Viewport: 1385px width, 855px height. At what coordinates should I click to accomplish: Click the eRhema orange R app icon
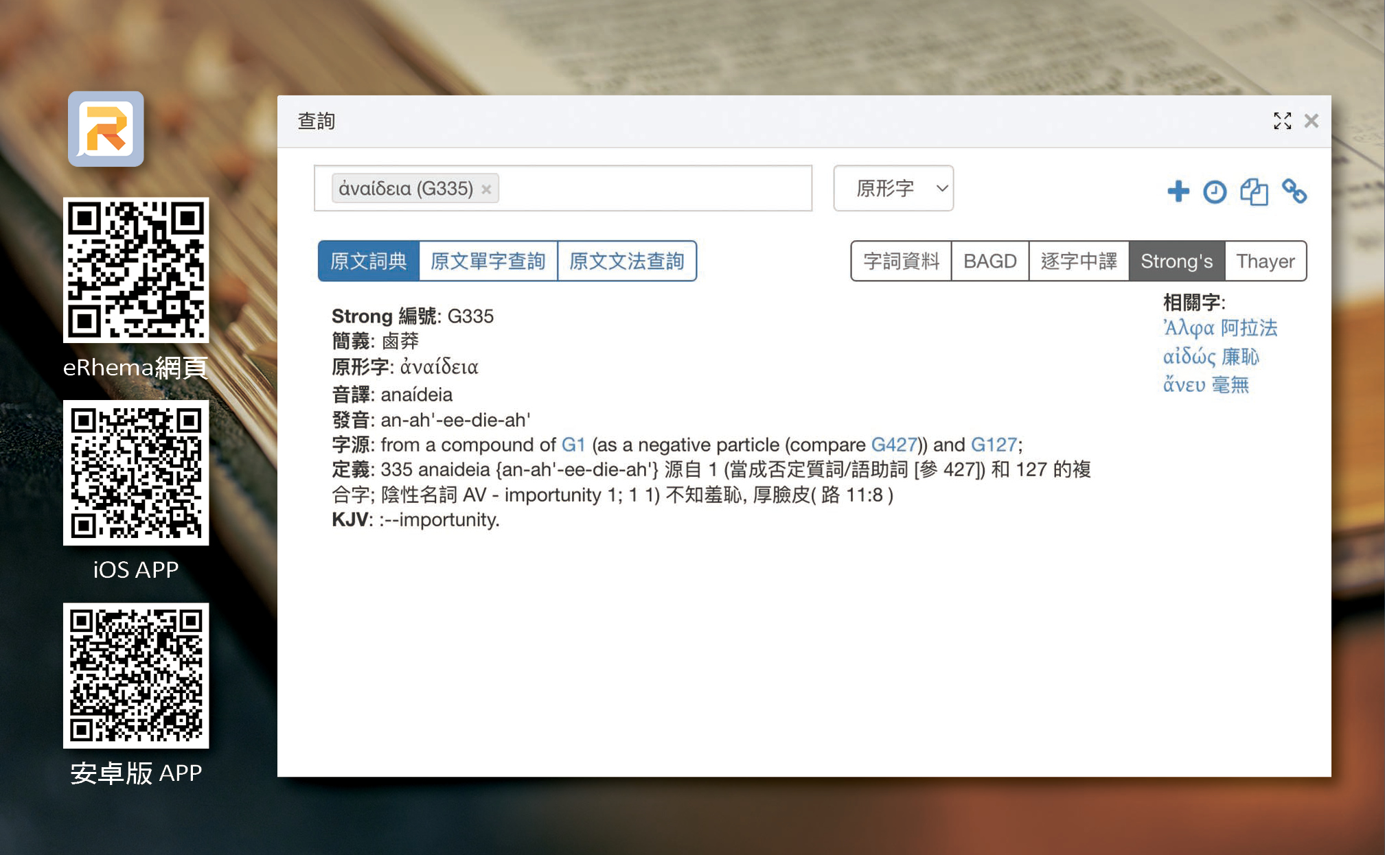[106, 129]
